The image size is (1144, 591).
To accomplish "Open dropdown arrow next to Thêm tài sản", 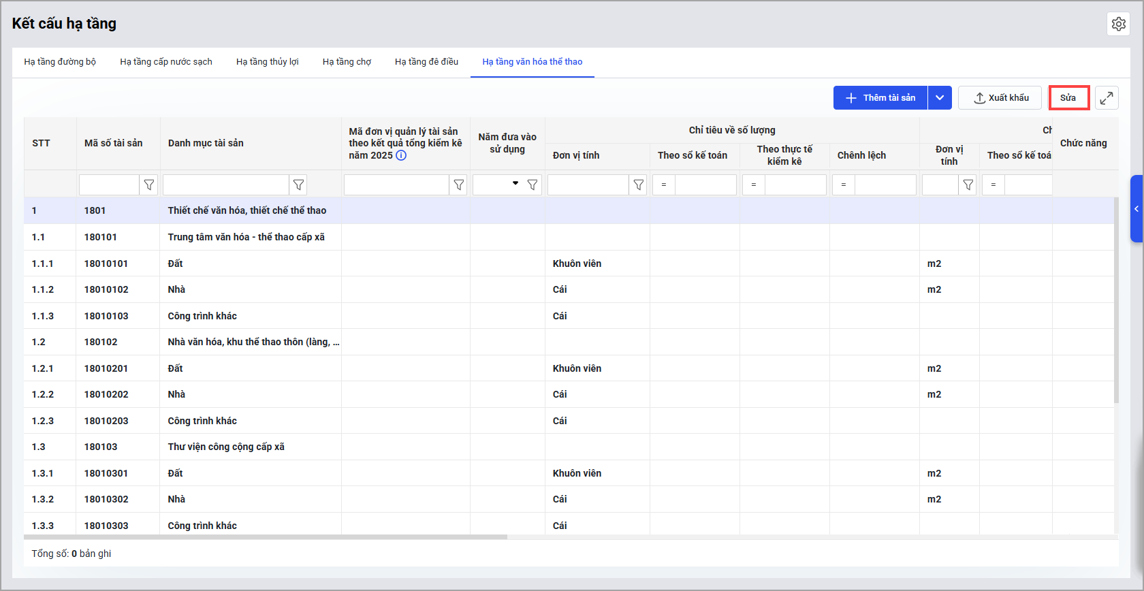I will [940, 98].
